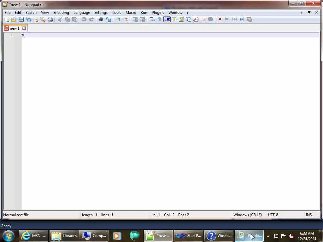
Task: Close the 'new 1' tab with its x
Action: coord(24,28)
